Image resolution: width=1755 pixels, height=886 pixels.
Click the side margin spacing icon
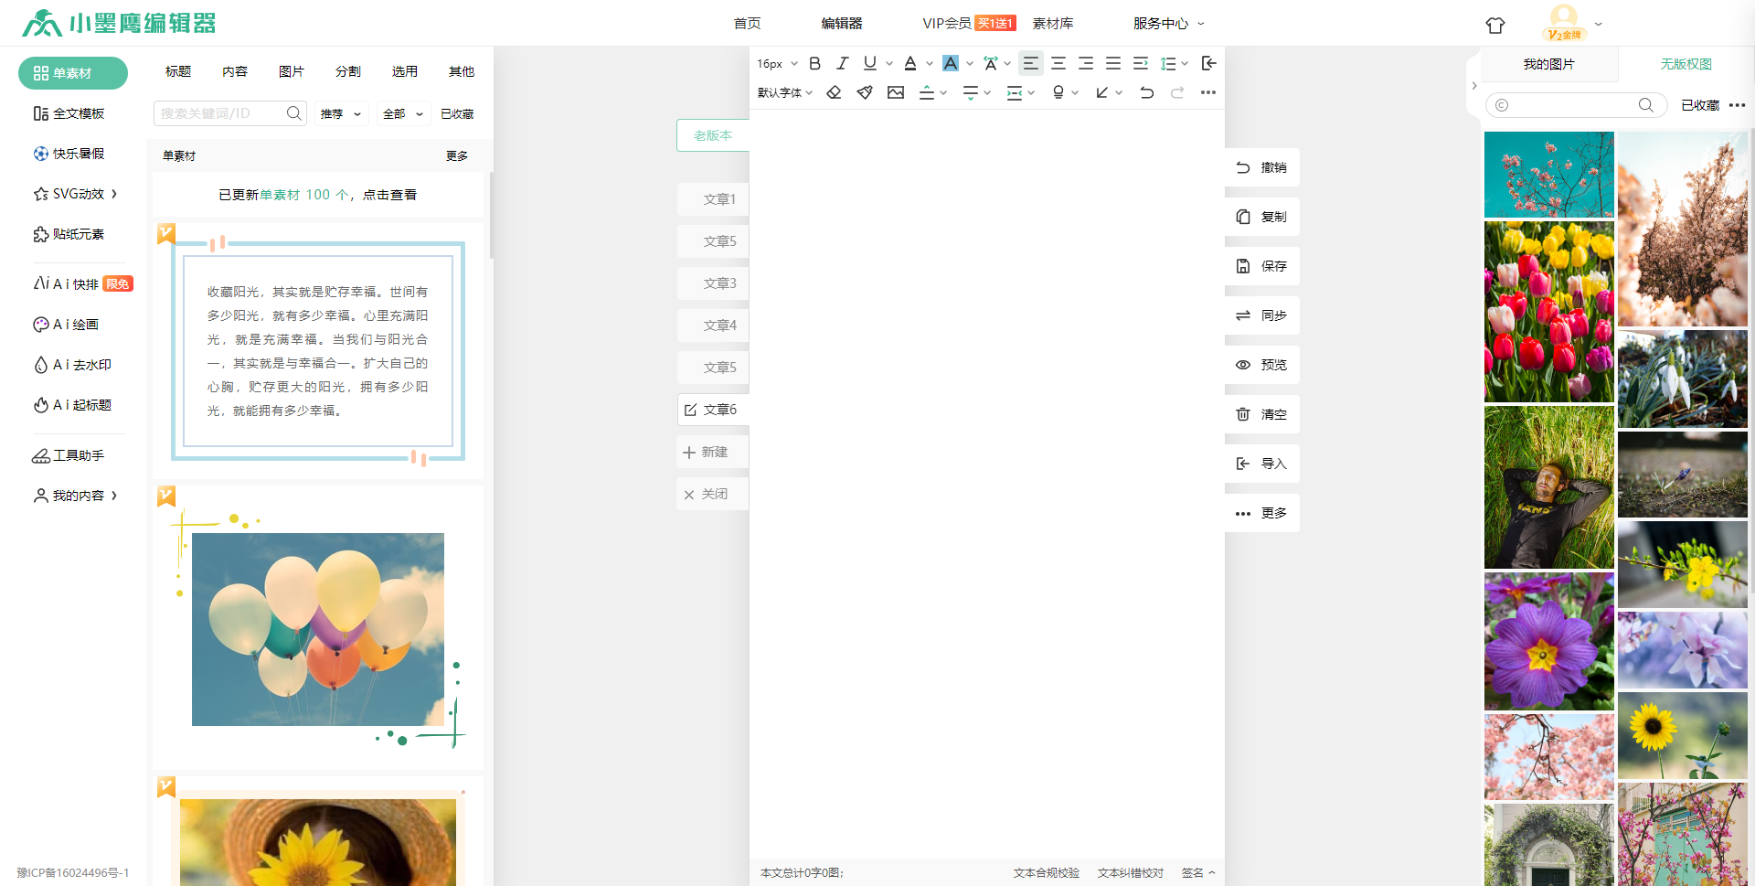(1015, 92)
